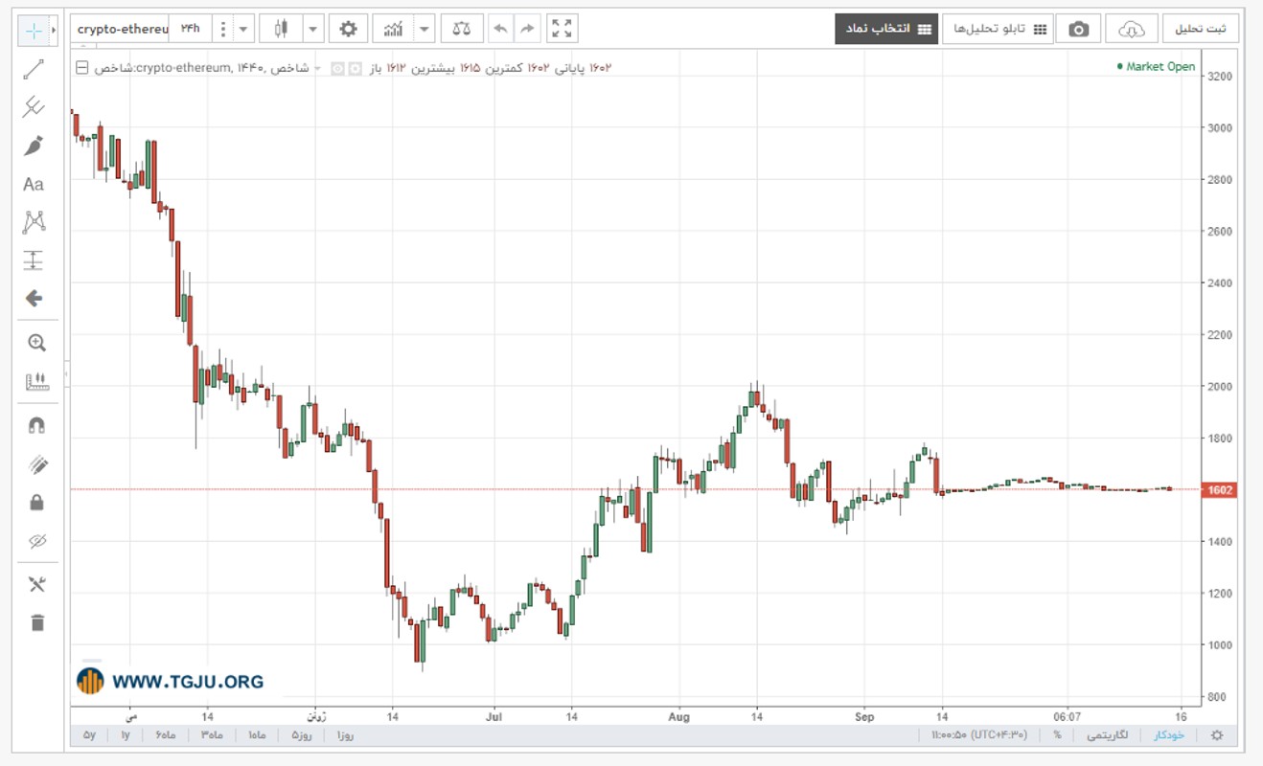This screenshot has height=766, width=1263.
Task: Edit the crypto-ethereum symbol input field
Action: pyautogui.click(x=122, y=30)
